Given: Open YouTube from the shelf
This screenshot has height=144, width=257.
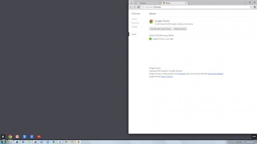Looking at the screenshot, I should [x=39, y=137].
